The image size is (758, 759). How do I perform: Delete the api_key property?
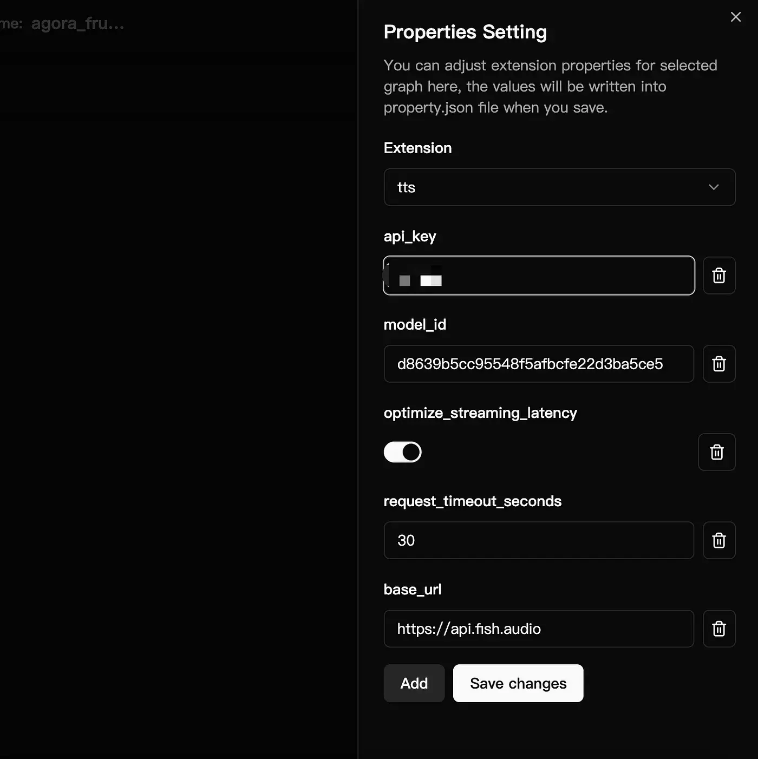click(x=718, y=276)
